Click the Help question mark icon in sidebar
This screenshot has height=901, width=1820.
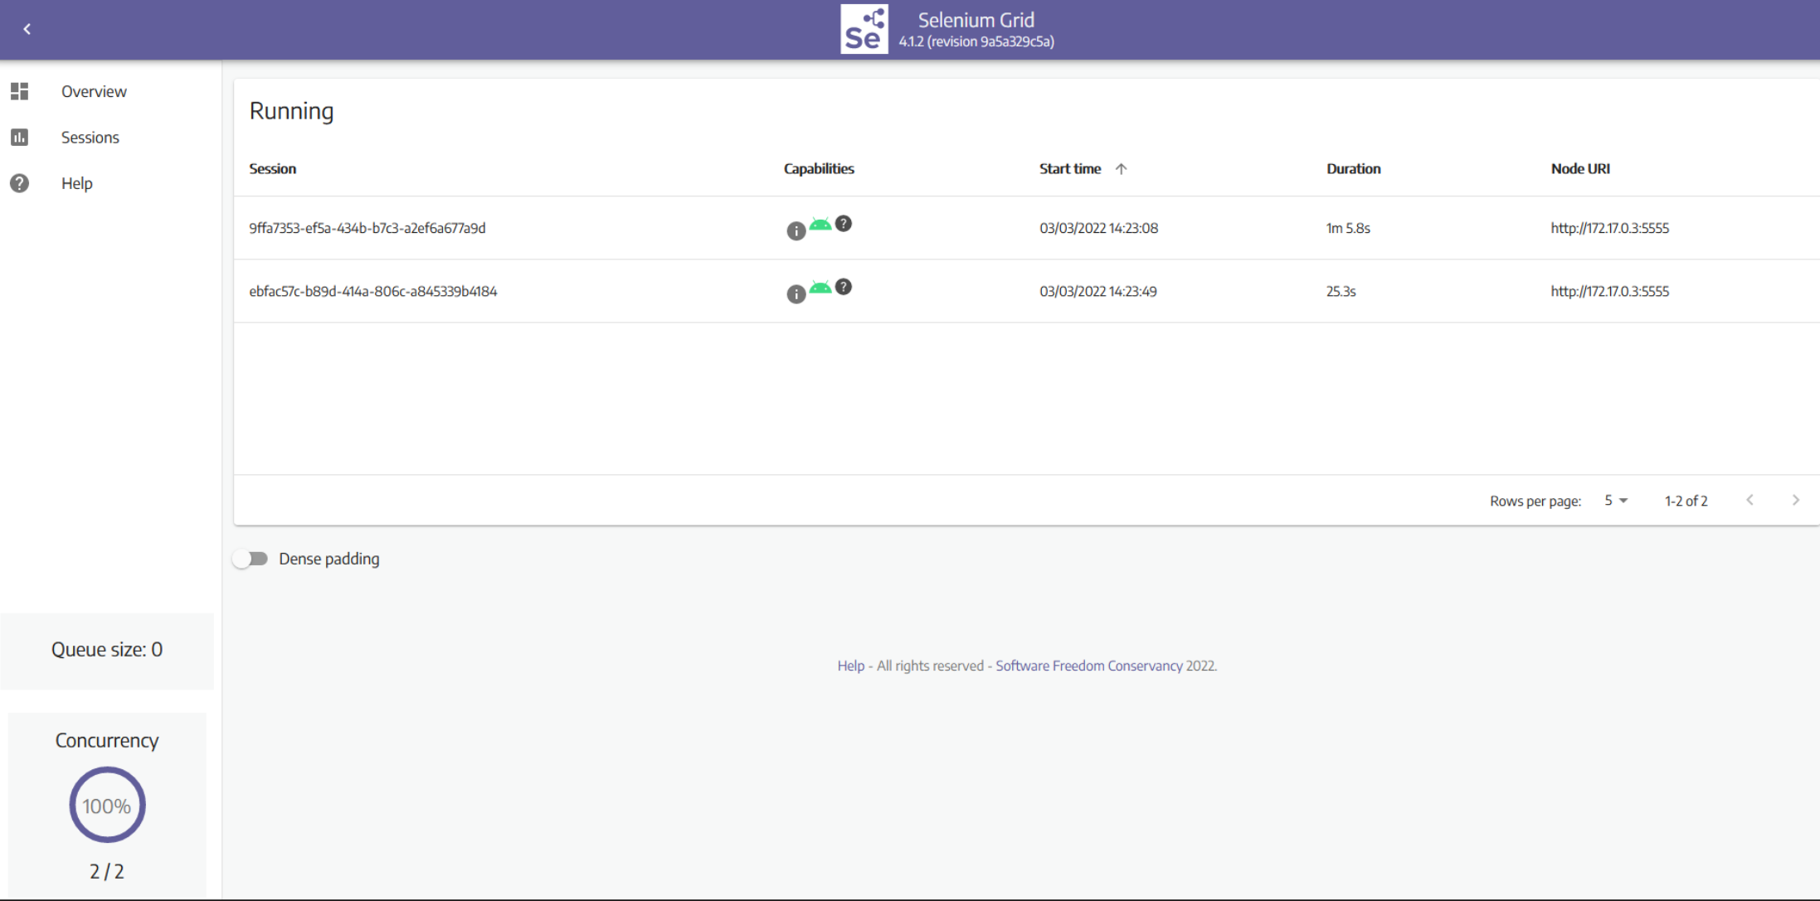pyautogui.click(x=19, y=182)
